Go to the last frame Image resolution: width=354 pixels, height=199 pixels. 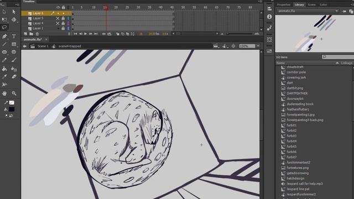click(96, 34)
